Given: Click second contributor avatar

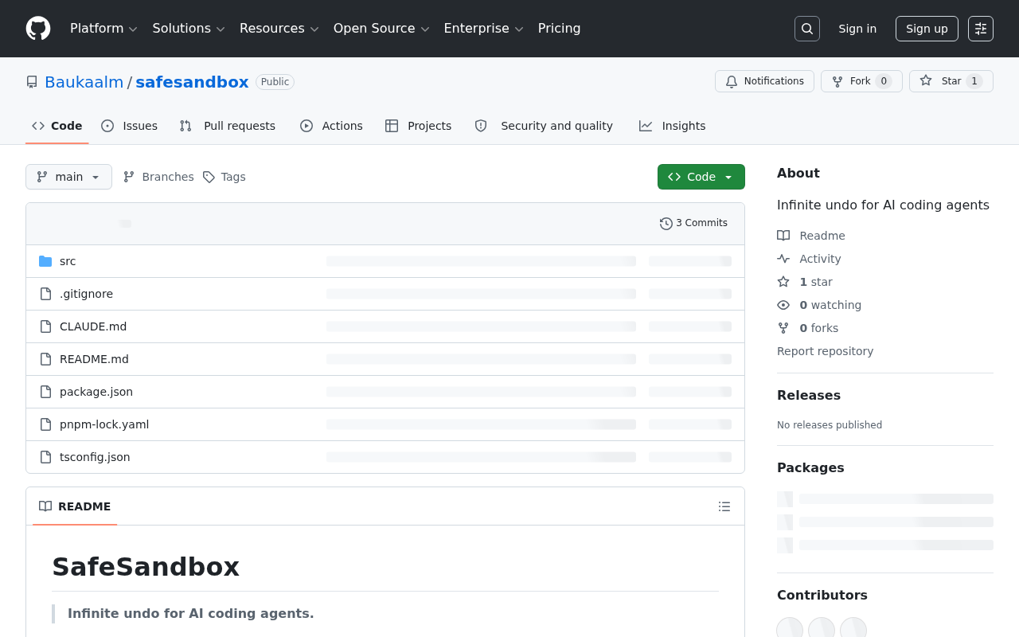Looking at the screenshot, I should (x=822, y=627).
